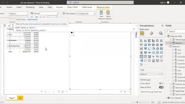Click the Quick measure icon
Image resolution: width=185 pixels, height=104 pixels.
108,12
